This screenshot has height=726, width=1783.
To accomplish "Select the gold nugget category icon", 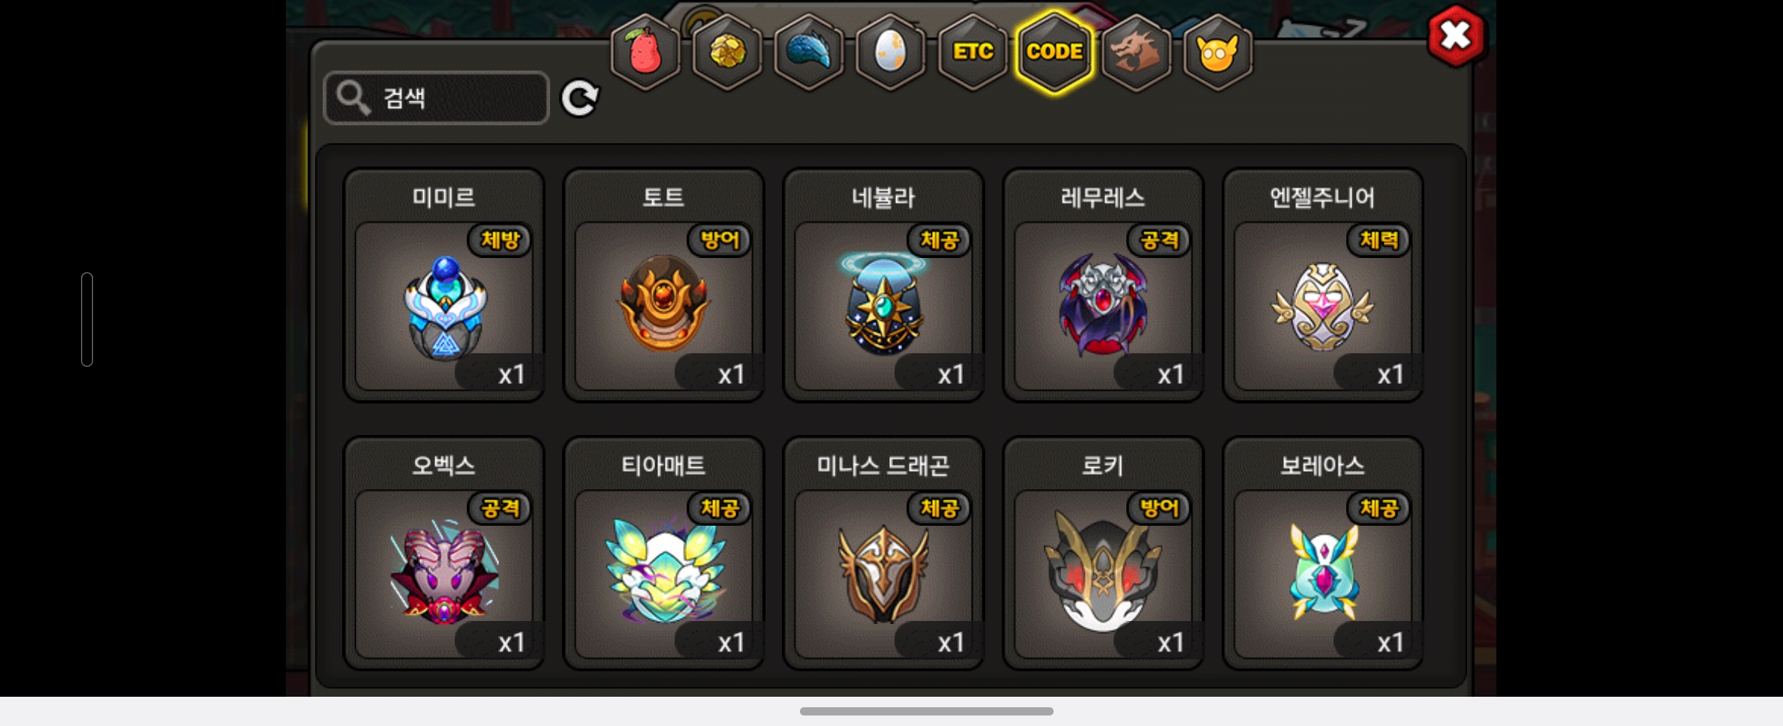I will (726, 52).
